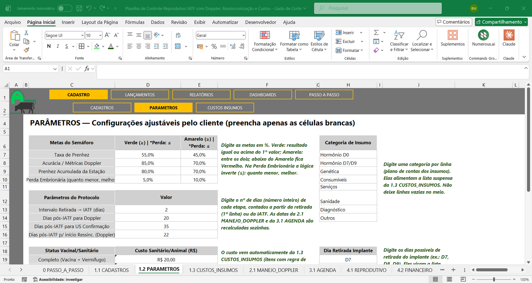Select the Taxa de Prenhez 55,0% cell
Image resolution: width=532 pixels, height=283 pixels.
(148, 155)
